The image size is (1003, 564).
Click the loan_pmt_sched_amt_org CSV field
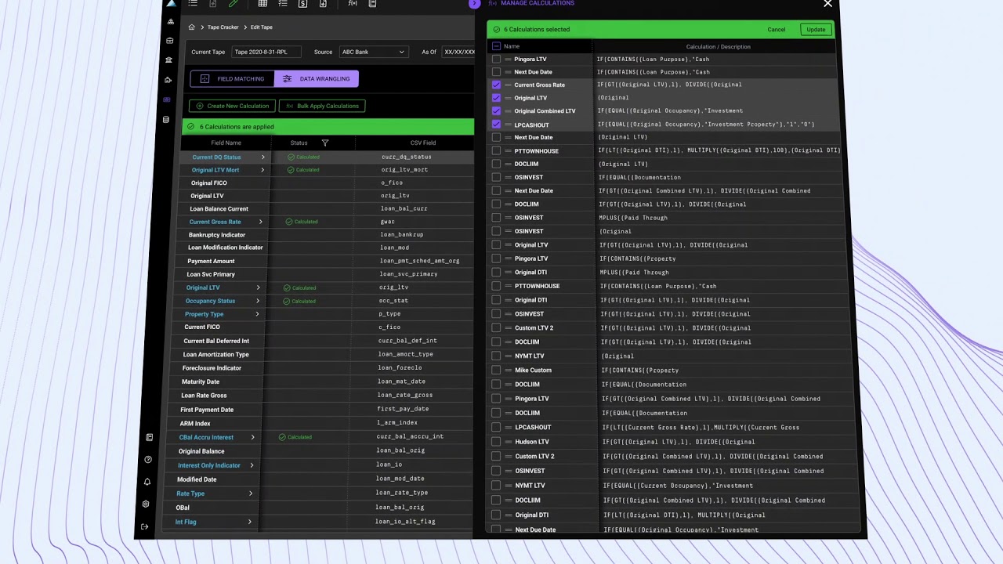pos(420,261)
